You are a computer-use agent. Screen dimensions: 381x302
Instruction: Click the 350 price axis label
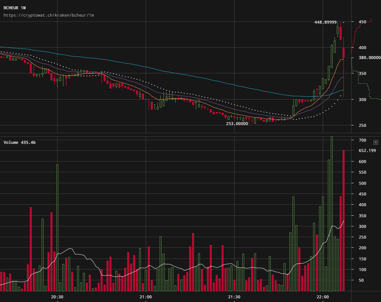tap(362, 74)
